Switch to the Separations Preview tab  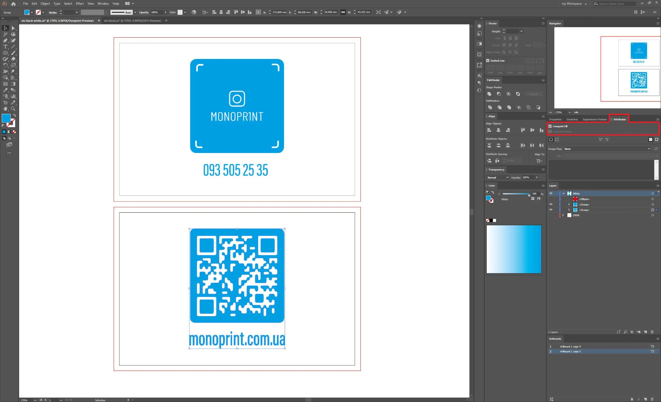coord(595,119)
